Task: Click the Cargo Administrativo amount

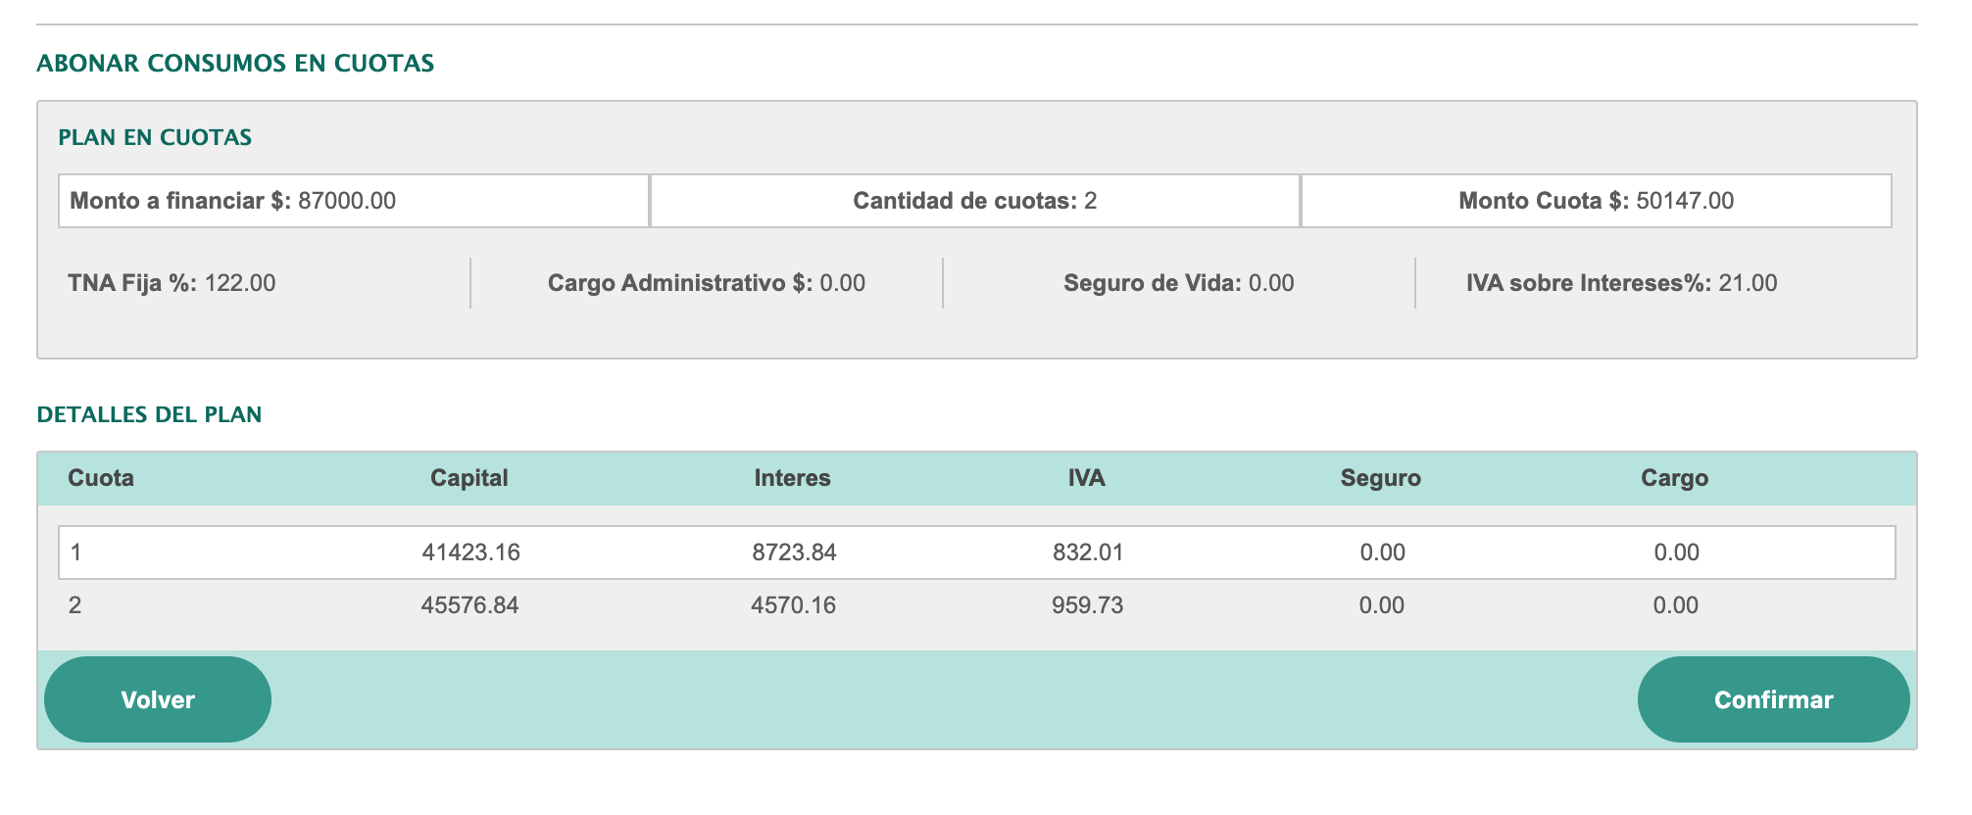Action: click(x=842, y=283)
